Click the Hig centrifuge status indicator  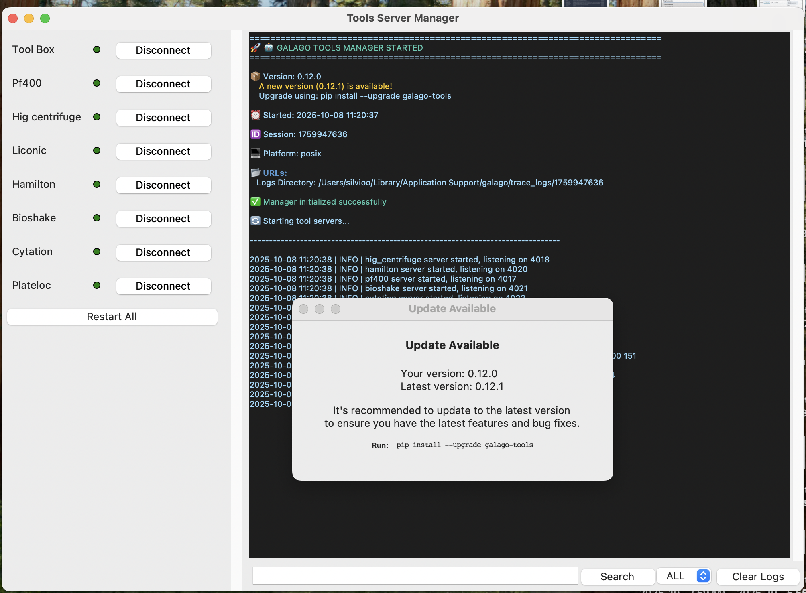97,117
